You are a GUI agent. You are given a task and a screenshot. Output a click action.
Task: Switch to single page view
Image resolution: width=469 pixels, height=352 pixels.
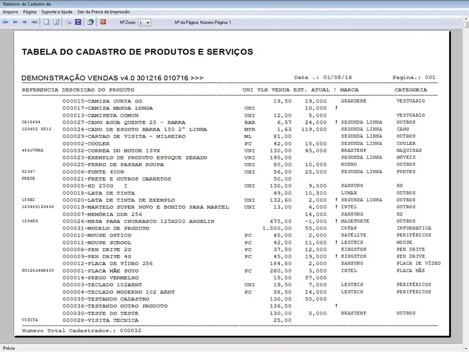coord(47,22)
